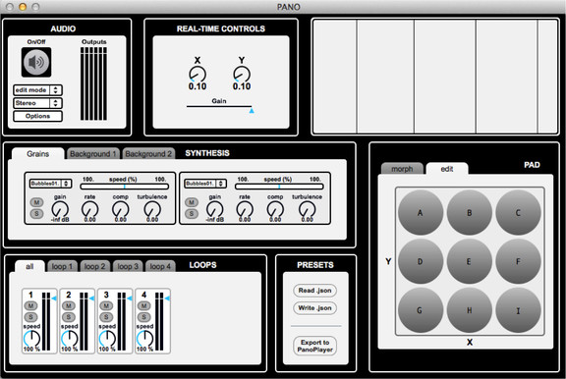Click the Gain slider handle

[252, 111]
